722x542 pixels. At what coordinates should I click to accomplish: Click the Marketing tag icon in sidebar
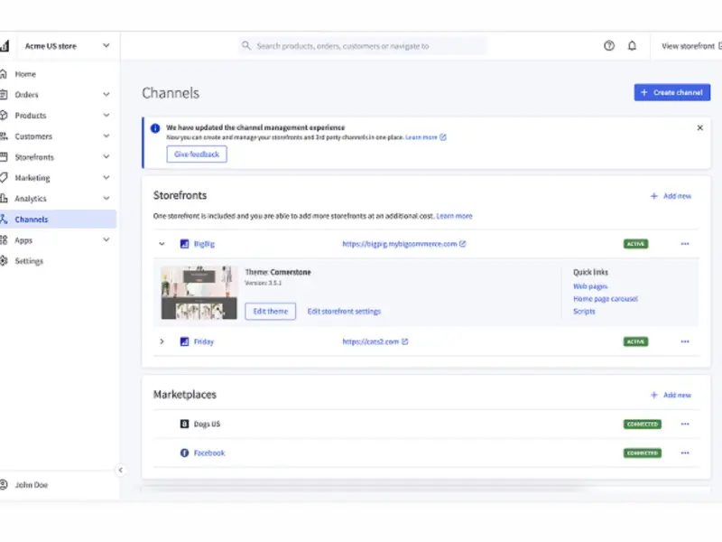(x=4, y=178)
